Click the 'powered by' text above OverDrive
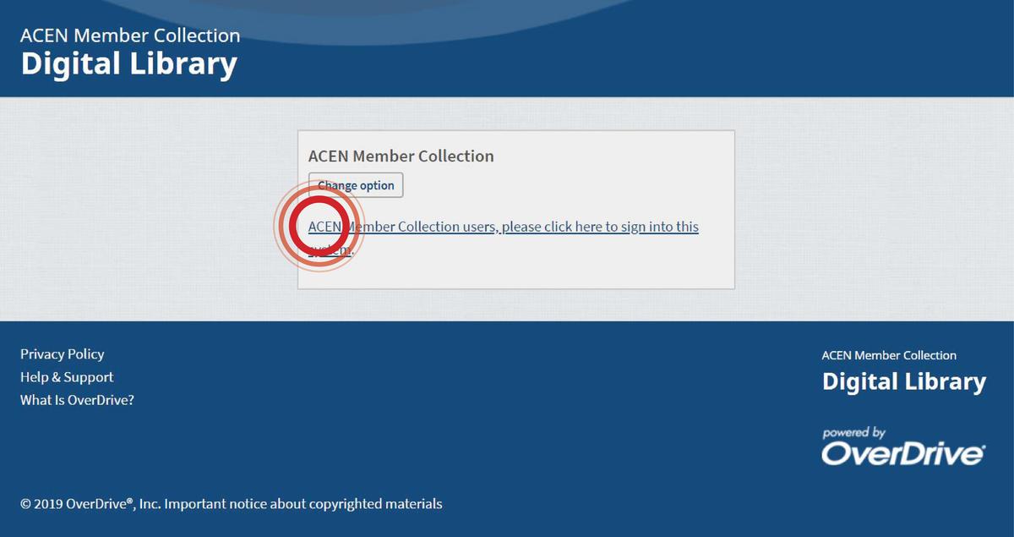This screenshot has width=1014, height=537. pos(853,433)
